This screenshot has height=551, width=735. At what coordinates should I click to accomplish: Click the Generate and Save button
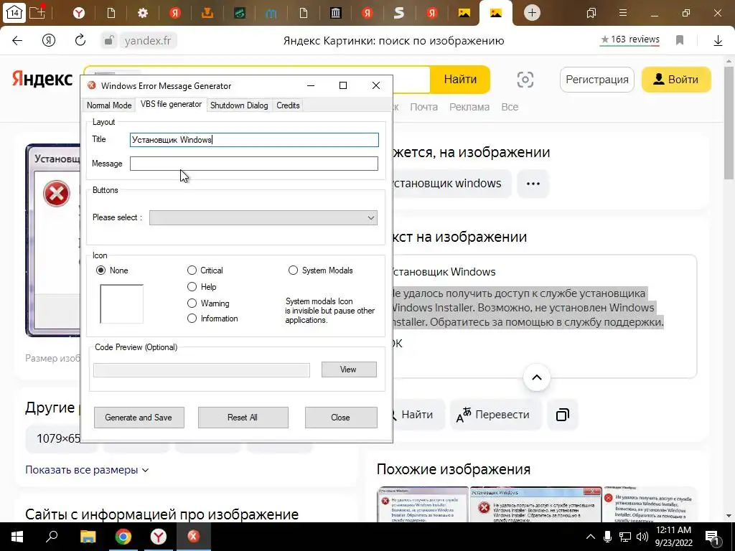tap(139, 418)
